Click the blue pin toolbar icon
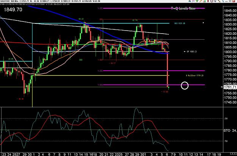The width and height of the screenshot is (237, 156). click(223, 1)
